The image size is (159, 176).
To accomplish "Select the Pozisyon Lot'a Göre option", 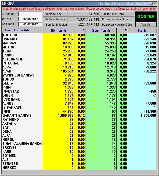I will coord(117,19).
